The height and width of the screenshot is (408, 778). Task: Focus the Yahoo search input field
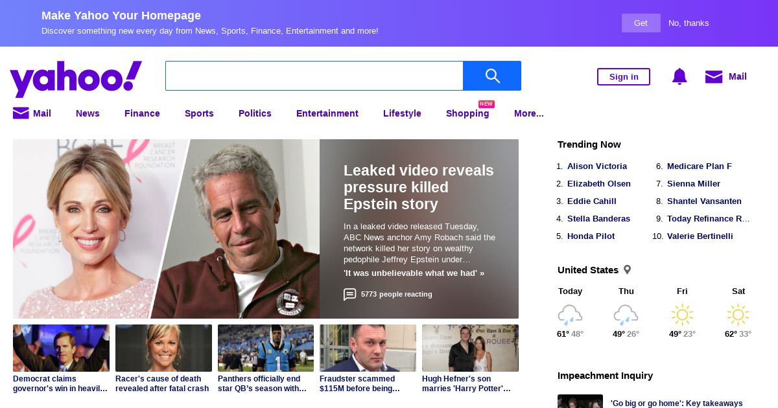[x=314, y=76]
